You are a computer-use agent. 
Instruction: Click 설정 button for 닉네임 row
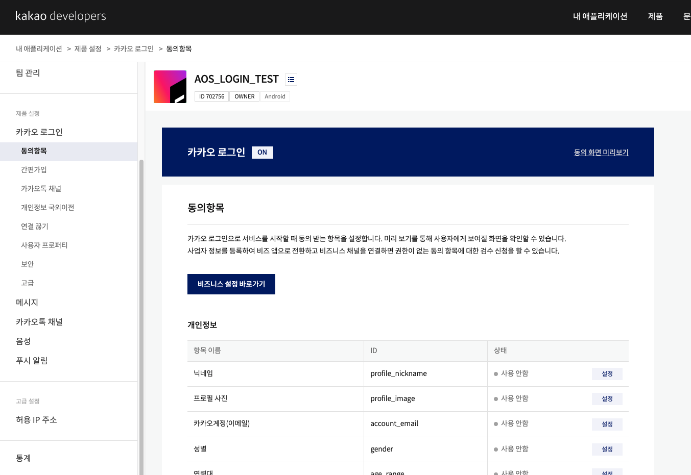point(607,374)
